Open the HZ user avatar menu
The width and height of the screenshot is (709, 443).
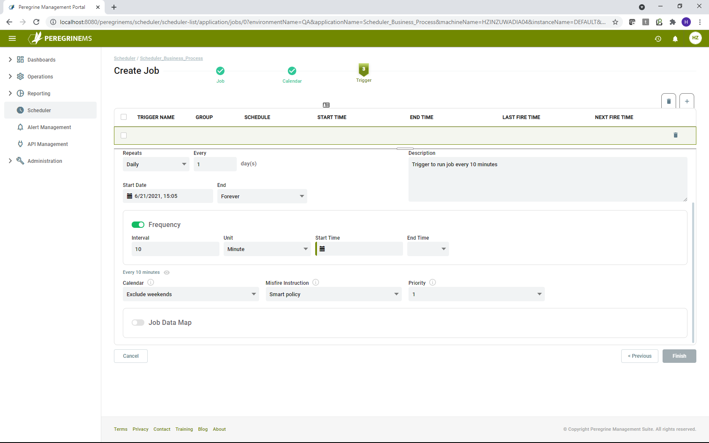pyautogui.click(x=695, y=38)
